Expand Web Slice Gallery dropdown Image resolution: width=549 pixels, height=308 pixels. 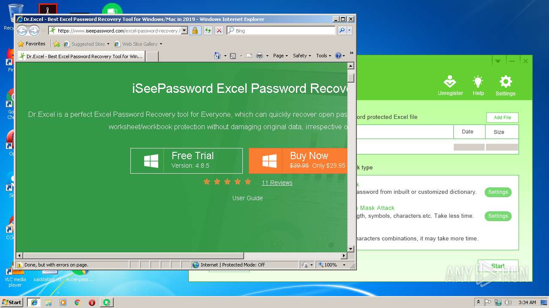click(x=161, y=44)
